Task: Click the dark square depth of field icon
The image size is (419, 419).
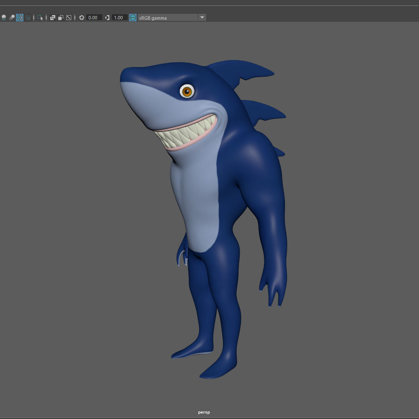Action: (28, 18)
